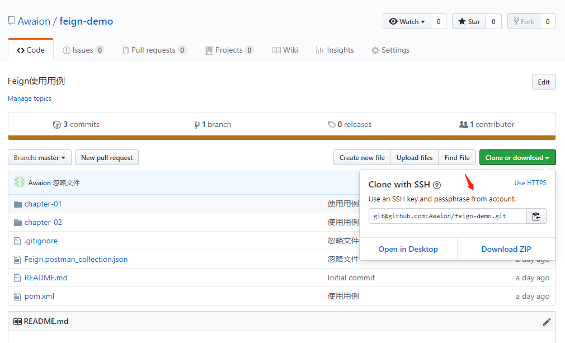This screenshot has width=565, height=343.
Task: Switch cloning to Use HTTPS
Action: [530, 182]
